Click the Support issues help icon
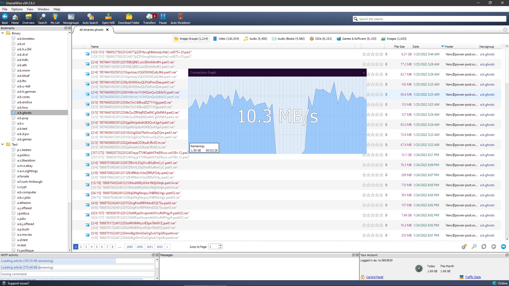 coord(4,283)
